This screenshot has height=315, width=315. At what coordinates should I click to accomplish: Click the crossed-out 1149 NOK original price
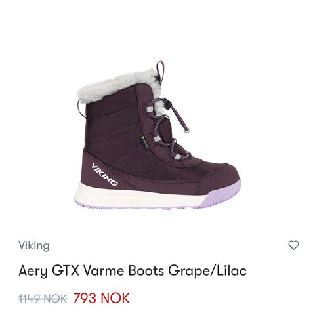tap(43, 299)
